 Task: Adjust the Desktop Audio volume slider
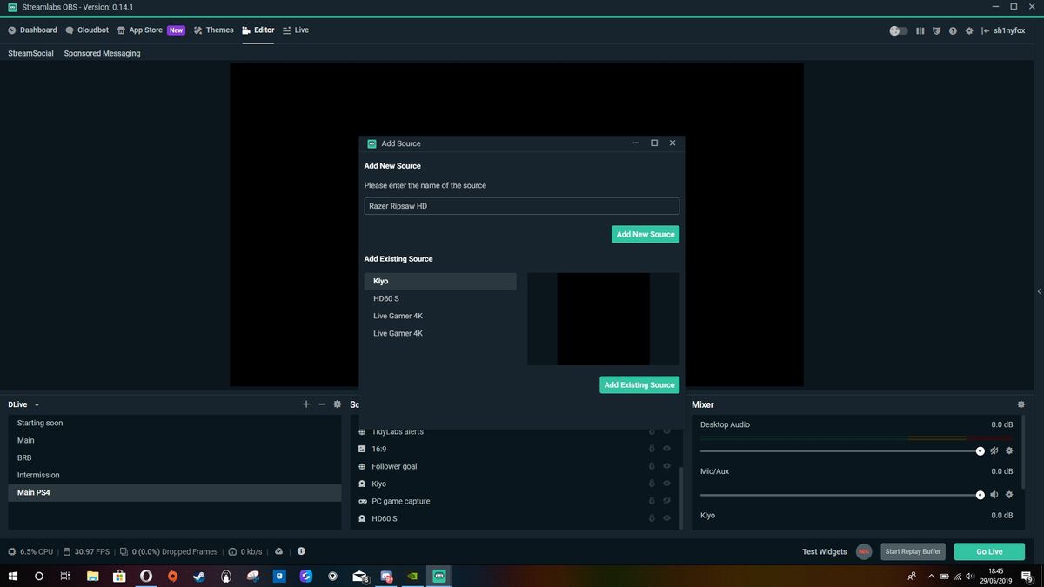point(979,450)
